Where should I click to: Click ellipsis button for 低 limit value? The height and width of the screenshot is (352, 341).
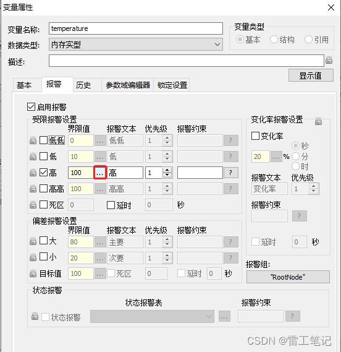[100, 157]
